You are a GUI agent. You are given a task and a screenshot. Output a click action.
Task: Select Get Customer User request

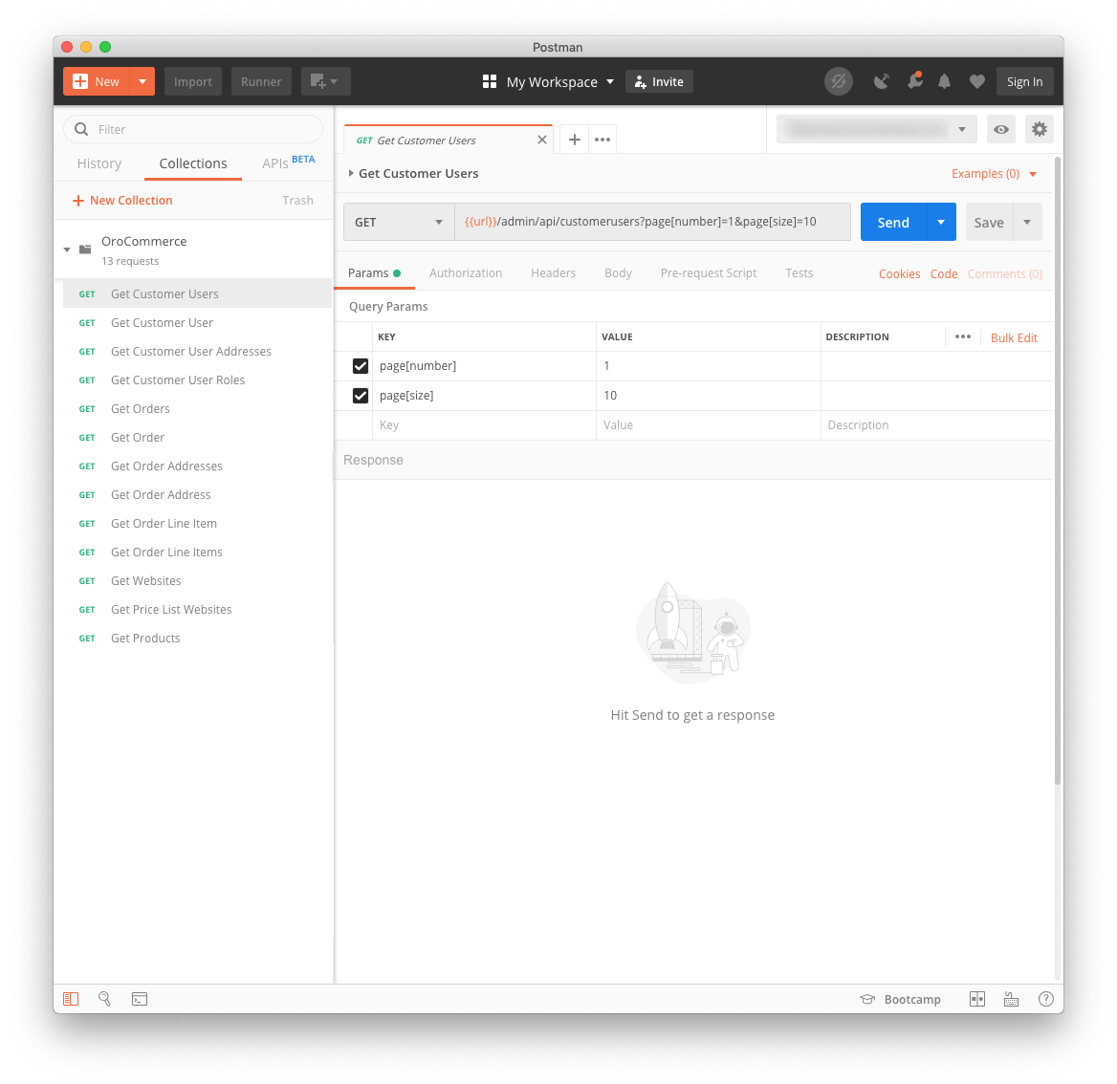tap(197, 323)
